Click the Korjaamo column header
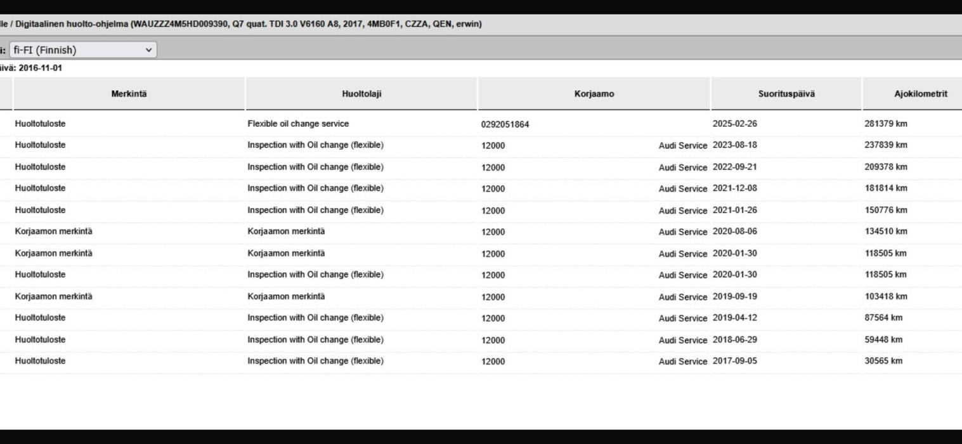Screen dimensions: 962x444 pyautogui.click(x=594, y=94)
